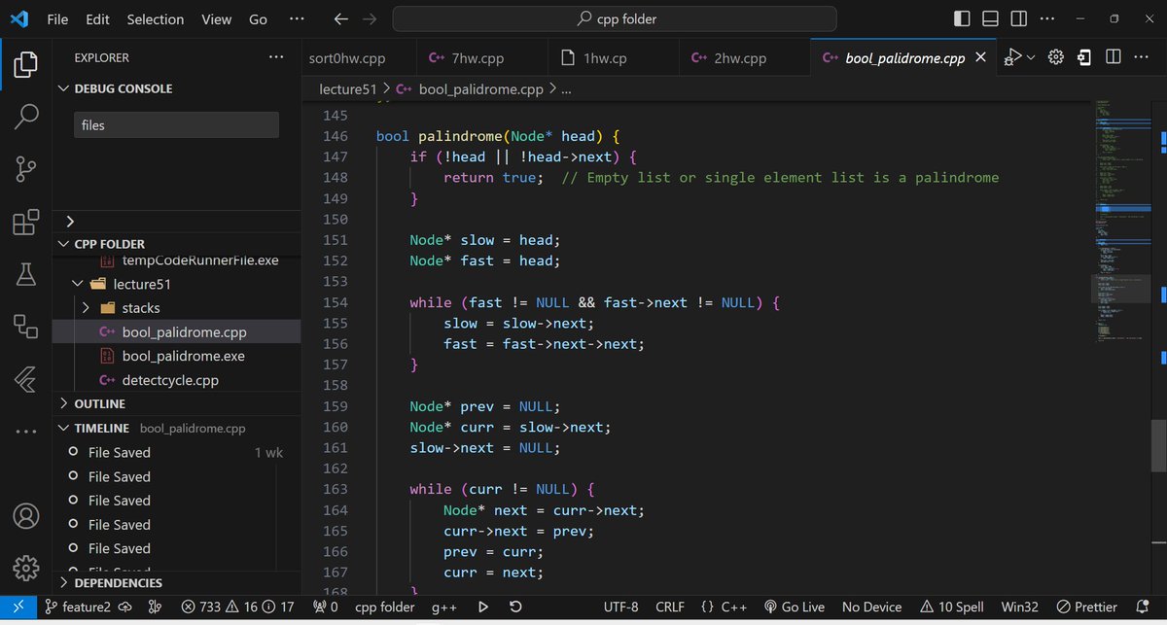Screen dimensions: 1167x625
Task: Switch to 7hw.cpp tab
Action: point(482,58)
